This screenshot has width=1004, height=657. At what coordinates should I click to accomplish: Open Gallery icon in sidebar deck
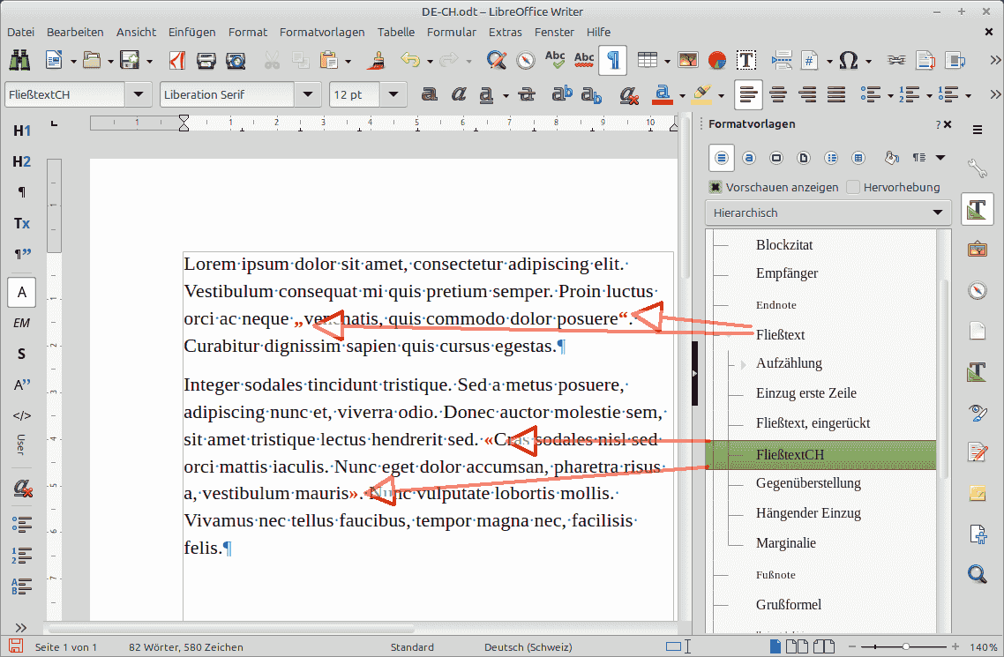pos(978,250)
